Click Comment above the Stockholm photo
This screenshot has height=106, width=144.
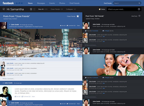pyautogui.click(x=71, y=25)
